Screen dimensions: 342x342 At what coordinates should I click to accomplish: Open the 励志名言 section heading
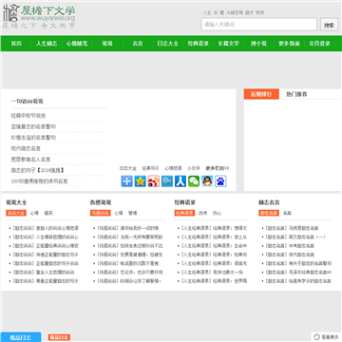click(x=269, y=202)
